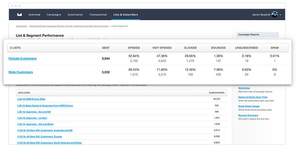This screenshot has height=147, width=296.
Task: Click the Campaigns breadcrumb link
Action: [x=21, y=26]
